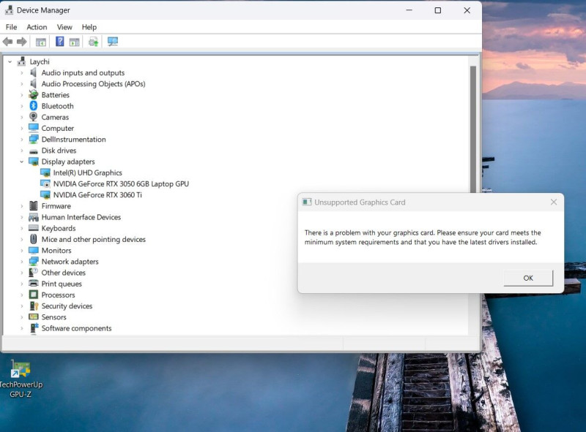Select the Firmware tree entry

(56, 206)
